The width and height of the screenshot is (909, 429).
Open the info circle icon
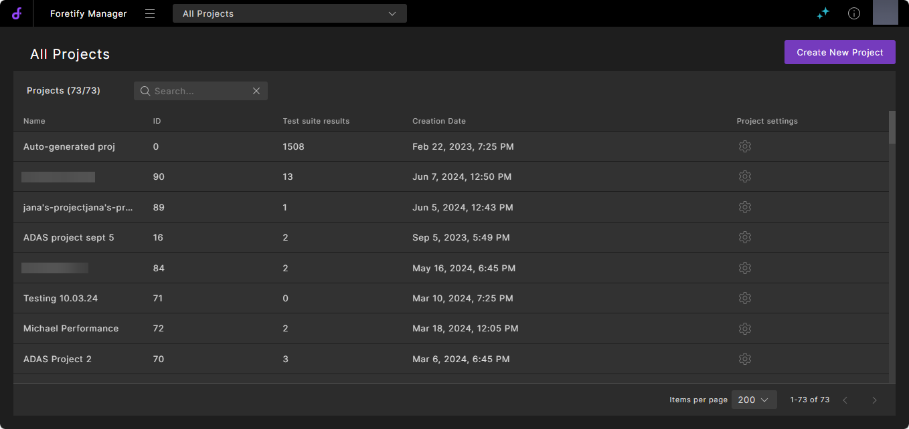pyautogui.click(x=854, y=13)
